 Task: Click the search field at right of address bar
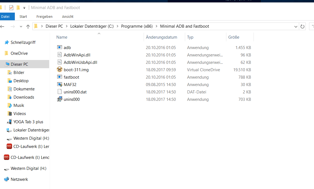click(312, 26)
